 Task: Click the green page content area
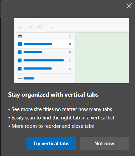coord(102,58)
